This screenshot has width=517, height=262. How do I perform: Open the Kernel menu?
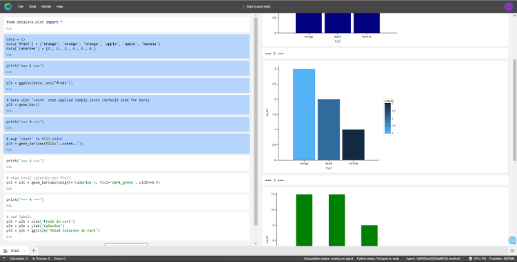46,7
